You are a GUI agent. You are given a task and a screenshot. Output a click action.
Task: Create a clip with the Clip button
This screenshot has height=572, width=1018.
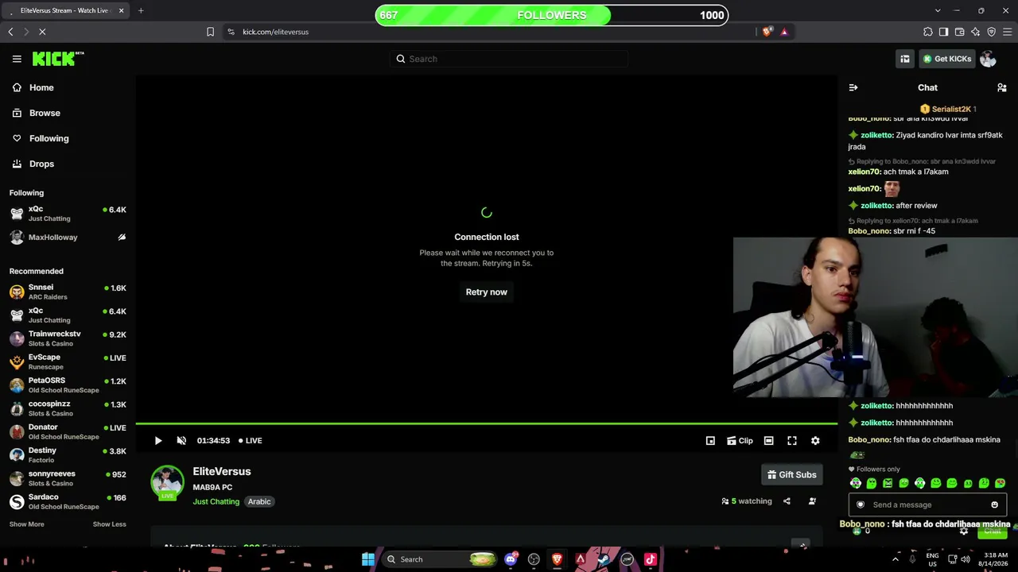pyautogui.click(x=740, y=441)
